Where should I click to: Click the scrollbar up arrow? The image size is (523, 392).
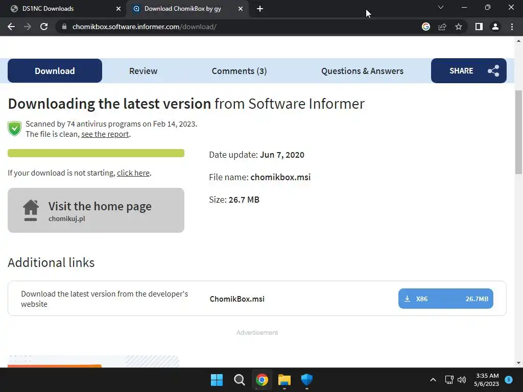[518, 41]
